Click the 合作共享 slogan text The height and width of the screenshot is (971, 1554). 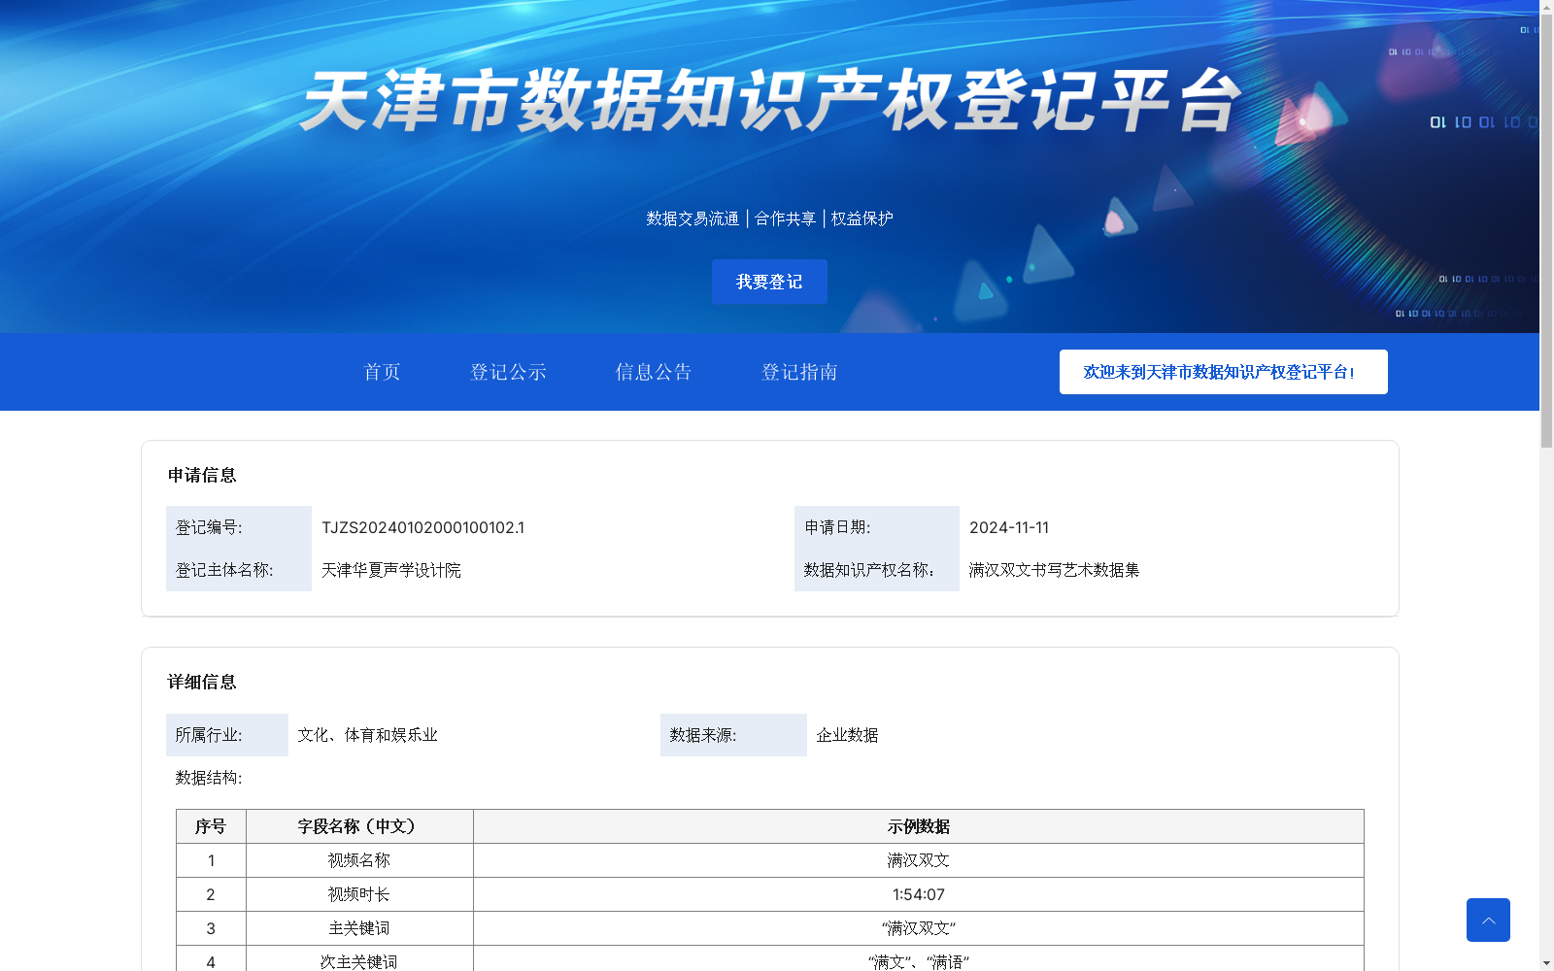tap(786, 218)
